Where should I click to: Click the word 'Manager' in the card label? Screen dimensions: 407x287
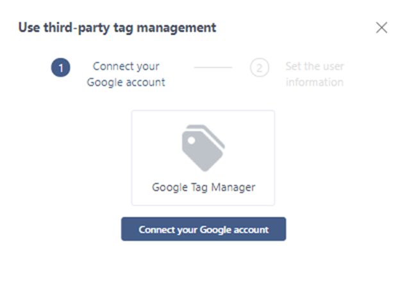(234, 188)
